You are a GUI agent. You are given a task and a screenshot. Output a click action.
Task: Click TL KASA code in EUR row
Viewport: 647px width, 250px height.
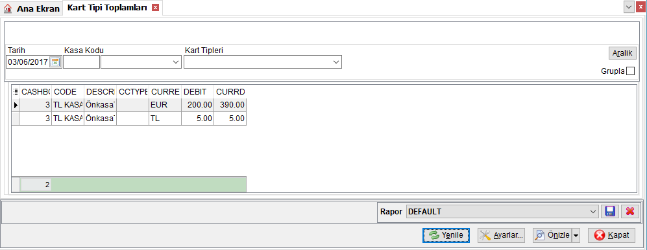[x=67, y=105]
